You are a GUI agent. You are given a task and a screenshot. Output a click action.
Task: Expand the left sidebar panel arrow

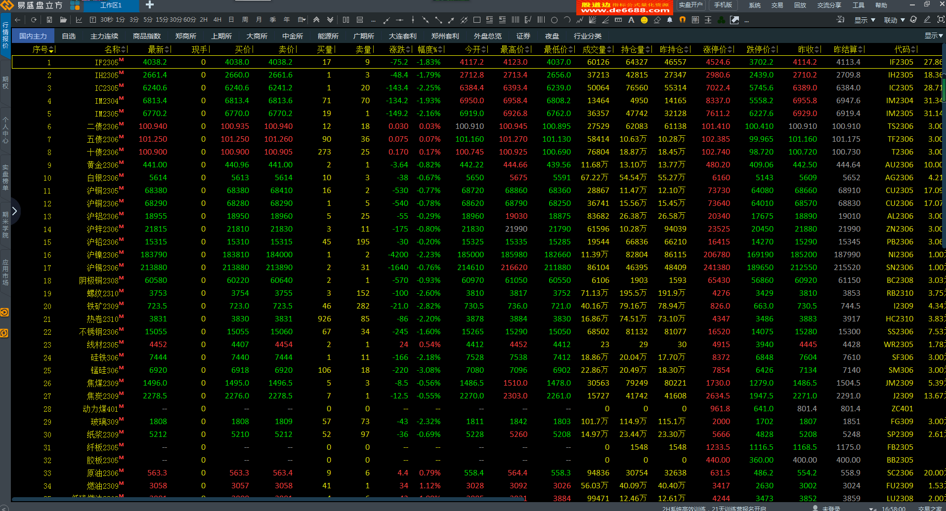pyautogui.click(x=14, y=211)
